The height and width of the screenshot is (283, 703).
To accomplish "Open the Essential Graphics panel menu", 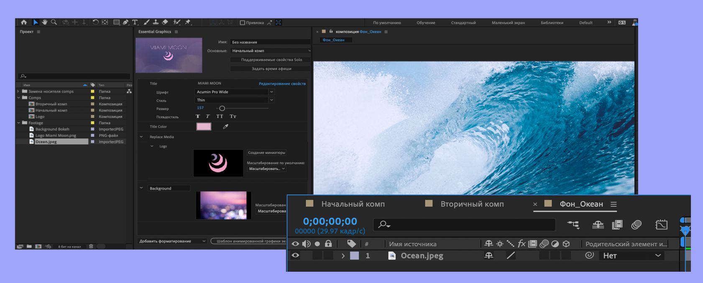I will coord(176,32).
